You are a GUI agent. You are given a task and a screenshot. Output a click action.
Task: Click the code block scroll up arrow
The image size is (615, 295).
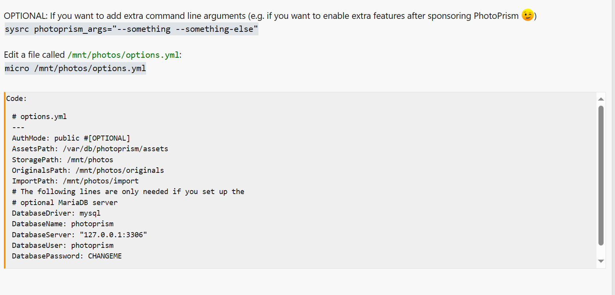click(x=601, y=99)
